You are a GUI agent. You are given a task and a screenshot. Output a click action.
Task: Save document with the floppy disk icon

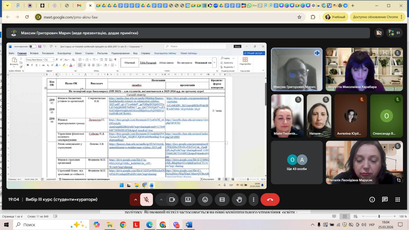click(40, 47)
